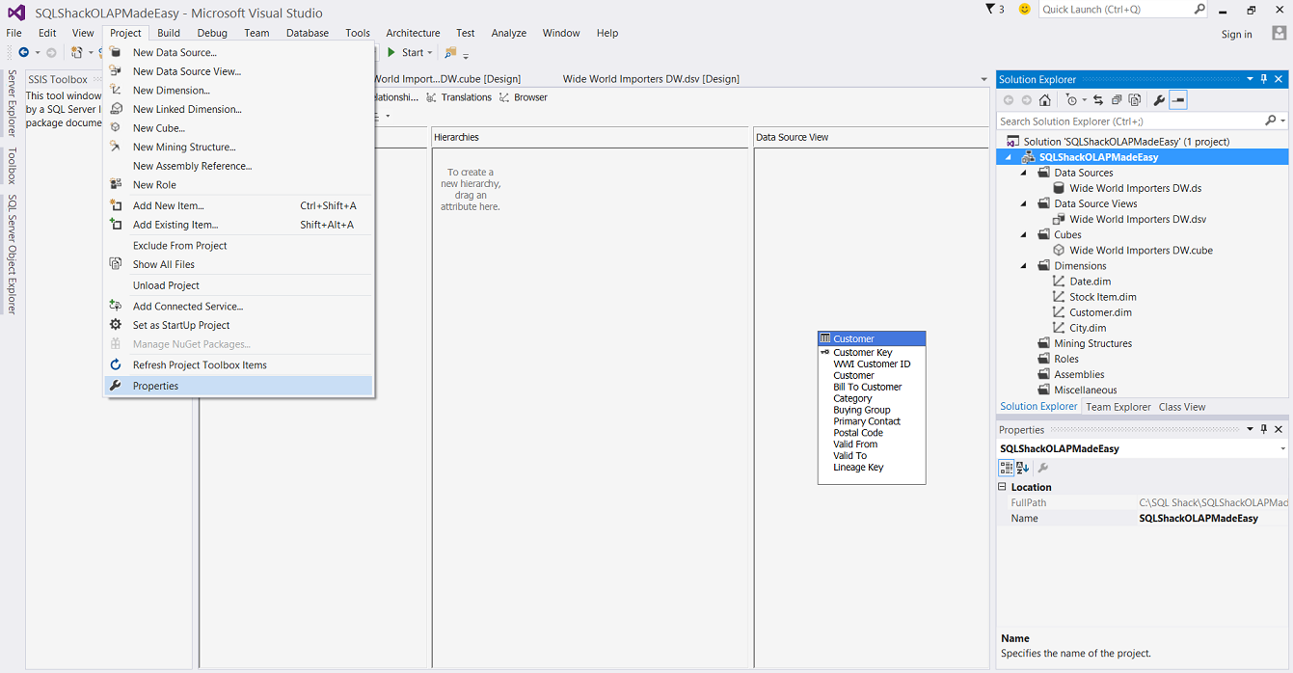Screen dimensions: 1293x673
Task: Toggle Categorized view in Properties panel
Action: [x=1006, y=468]
